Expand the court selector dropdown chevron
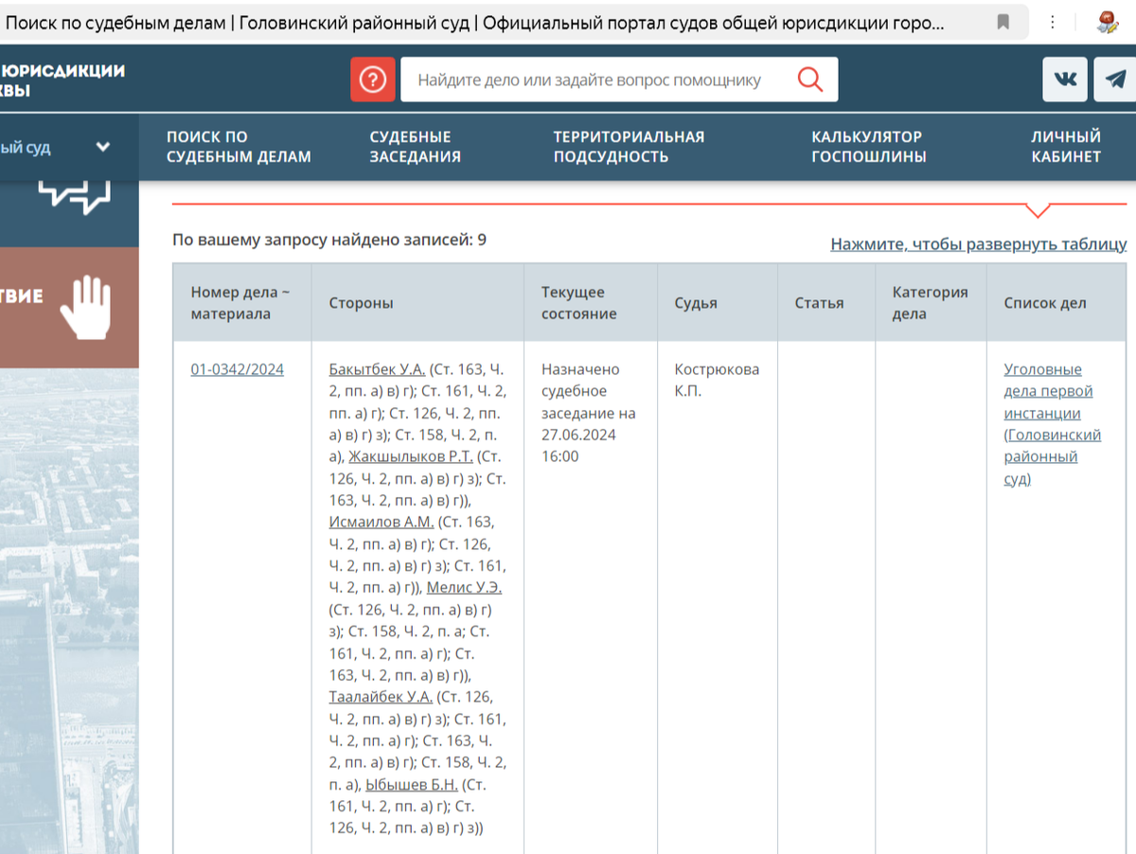 [x=103, y=147]
